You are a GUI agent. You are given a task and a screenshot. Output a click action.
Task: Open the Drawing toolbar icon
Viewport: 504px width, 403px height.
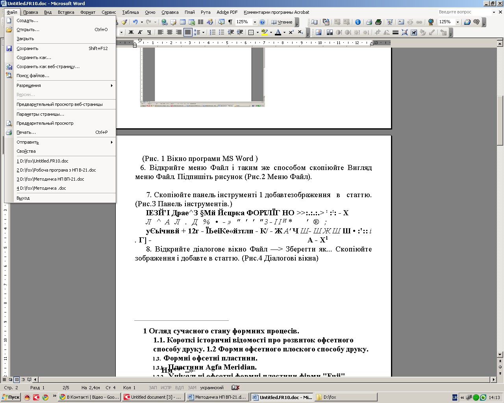[209, 22]
